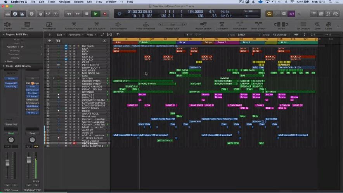Click the Zoom magnifier toolbar icon

[317, 24]
